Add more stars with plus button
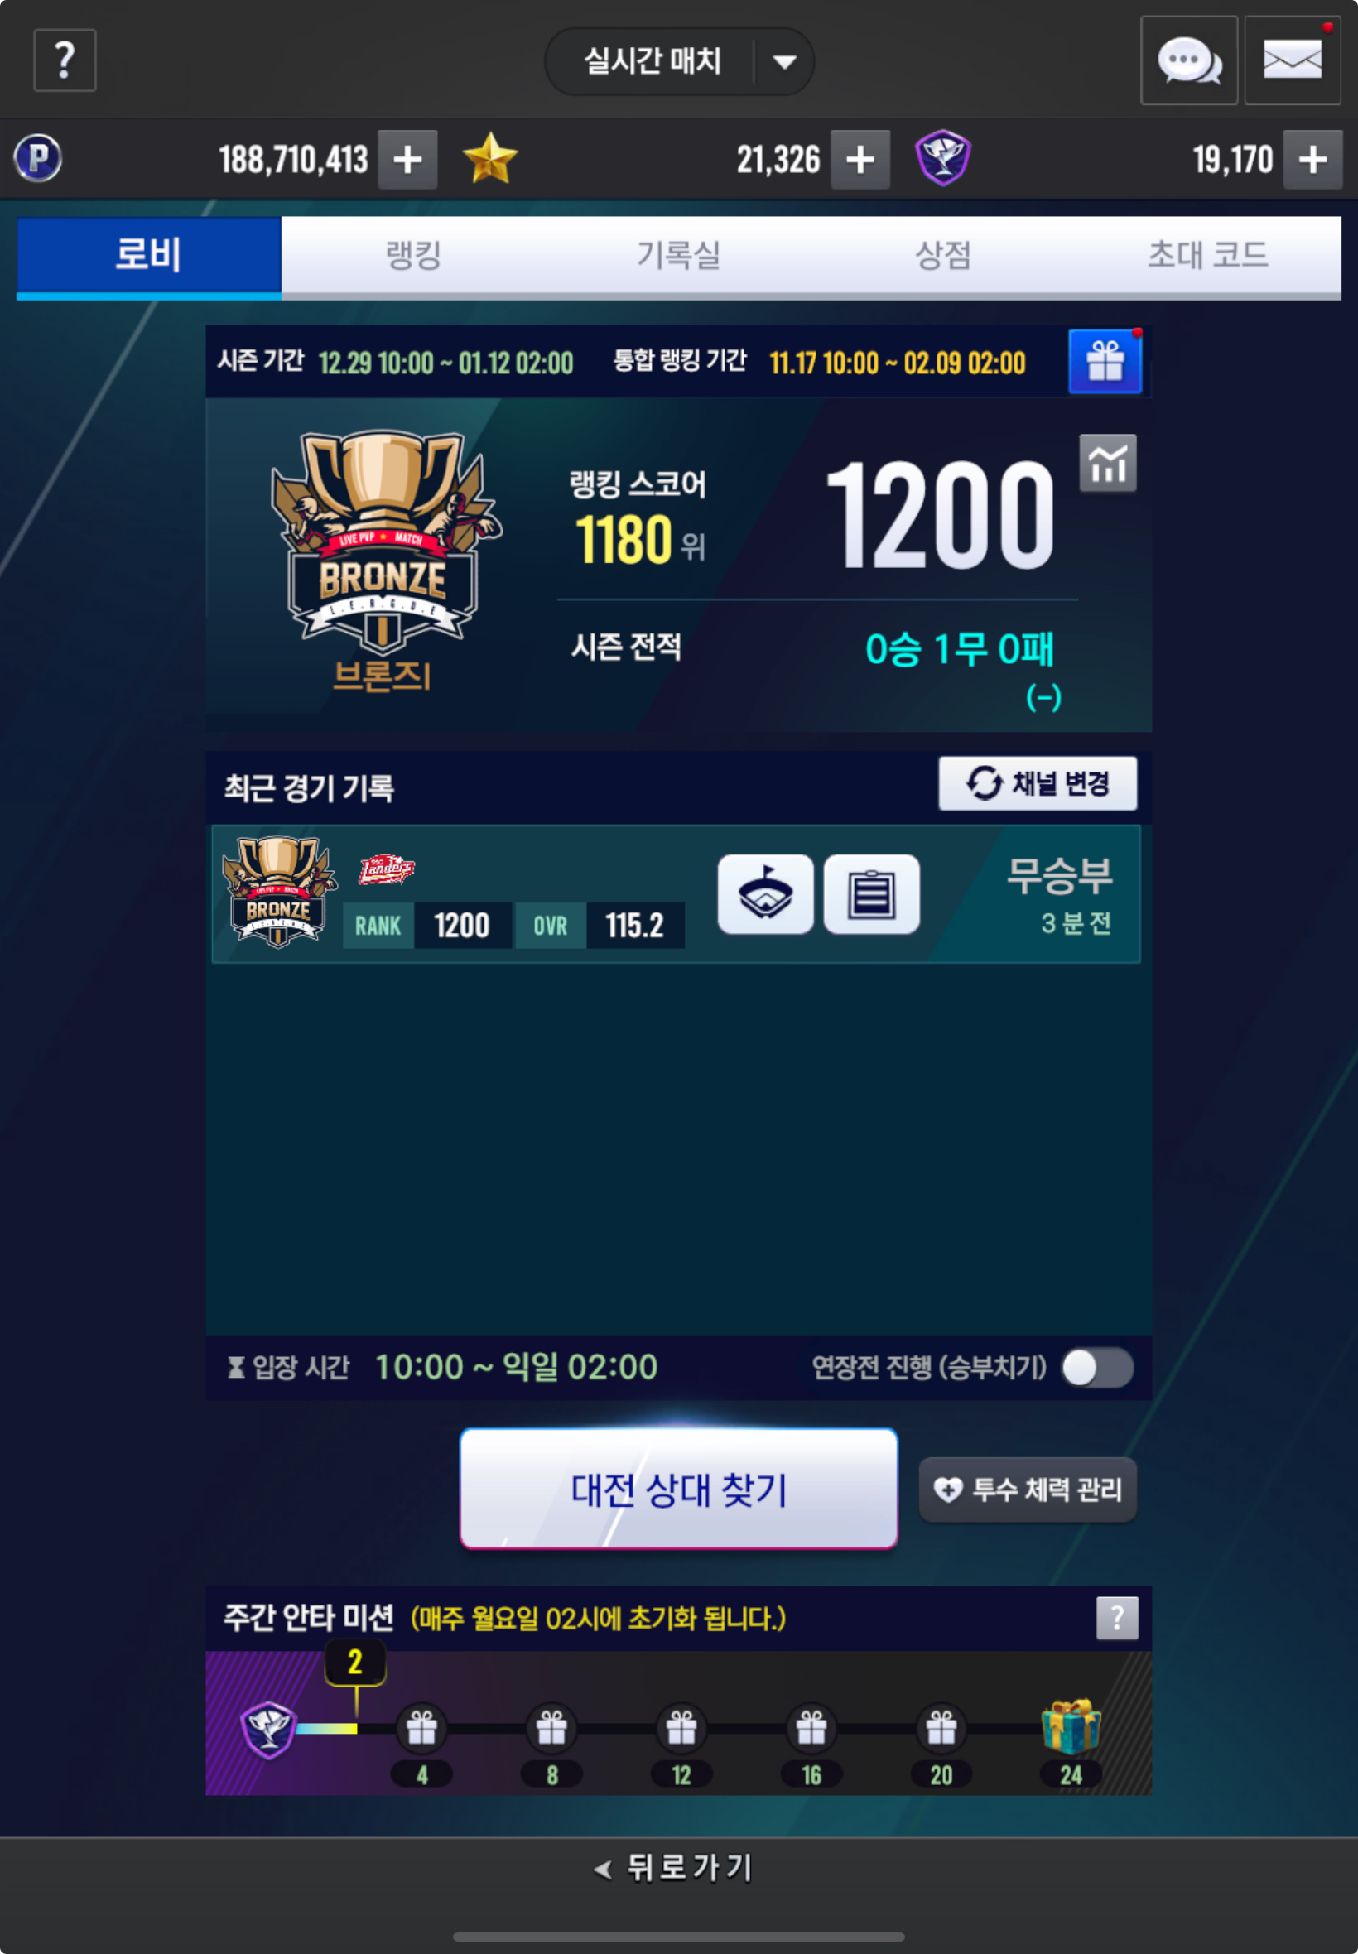1358x1954 pixels. pyautogui.click(x=860, y=159)
